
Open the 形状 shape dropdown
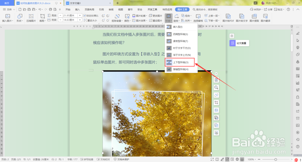coord(20,18)
